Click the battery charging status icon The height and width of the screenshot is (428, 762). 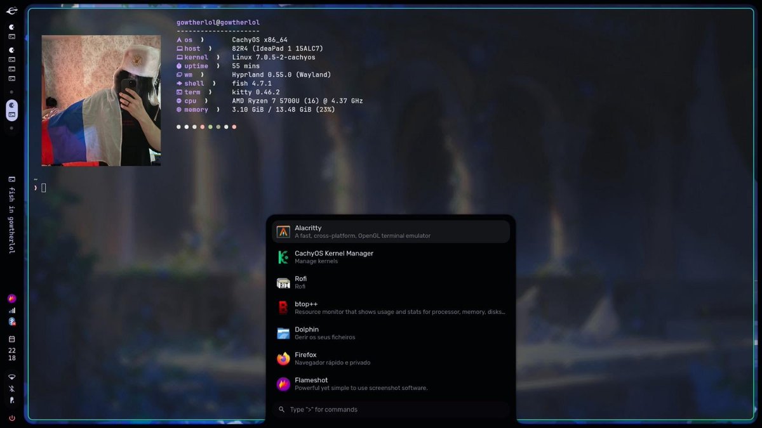(11, 400)
